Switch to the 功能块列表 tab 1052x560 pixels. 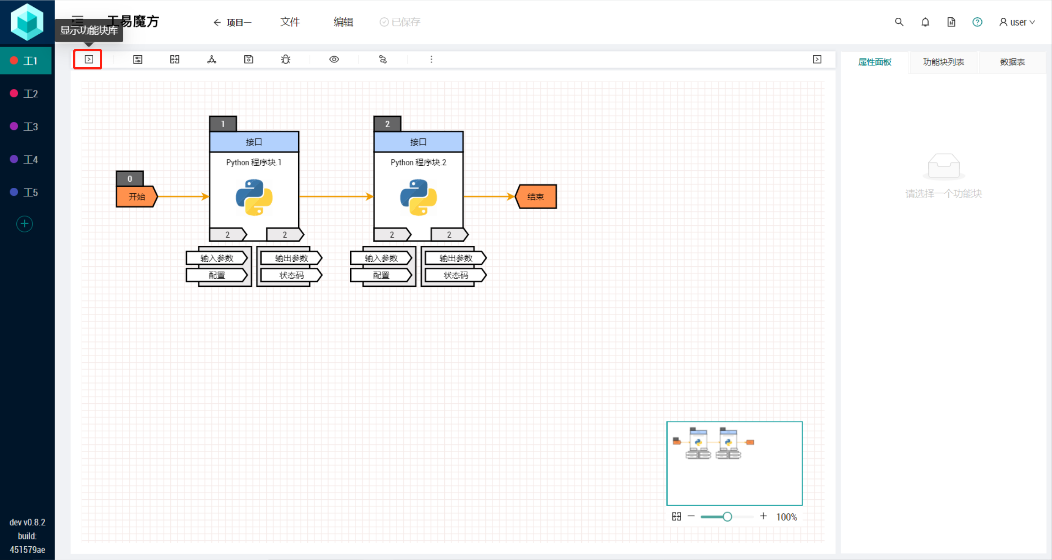(943, 62)
